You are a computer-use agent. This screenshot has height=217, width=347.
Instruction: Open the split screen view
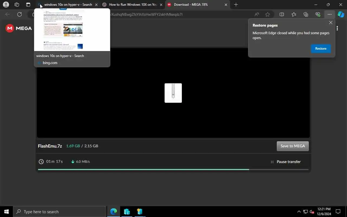click(282, 14)
